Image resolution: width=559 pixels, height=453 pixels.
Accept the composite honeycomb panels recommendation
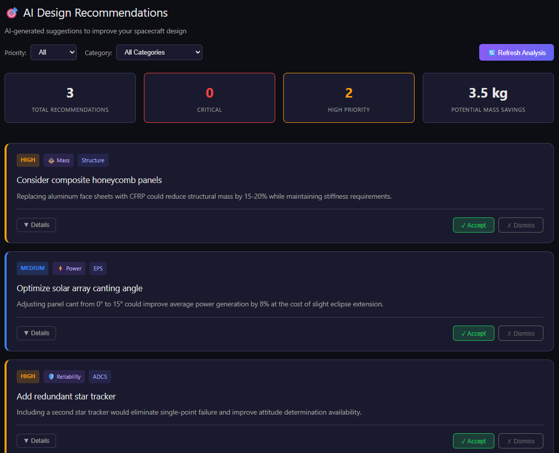point(473,225)
